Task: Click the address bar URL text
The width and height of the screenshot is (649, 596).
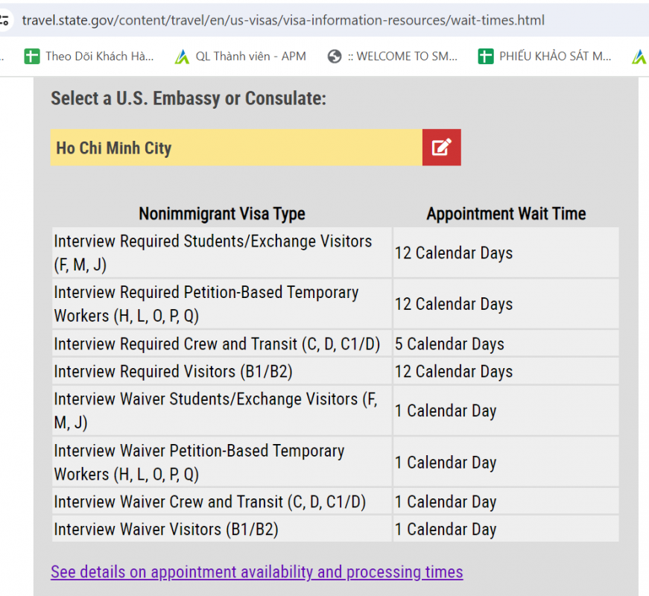Action: (x=283, y=20)
